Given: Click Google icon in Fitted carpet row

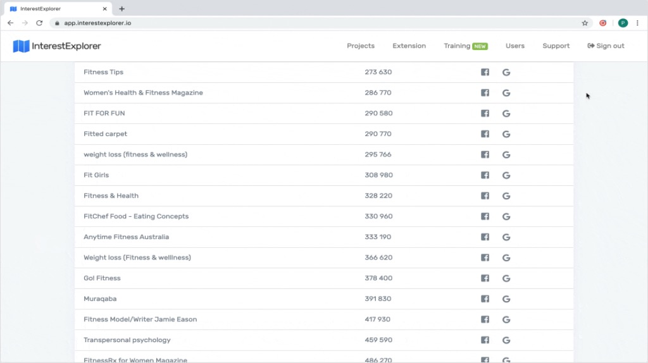Looking at the screenshot, I should tap(506, 134).
